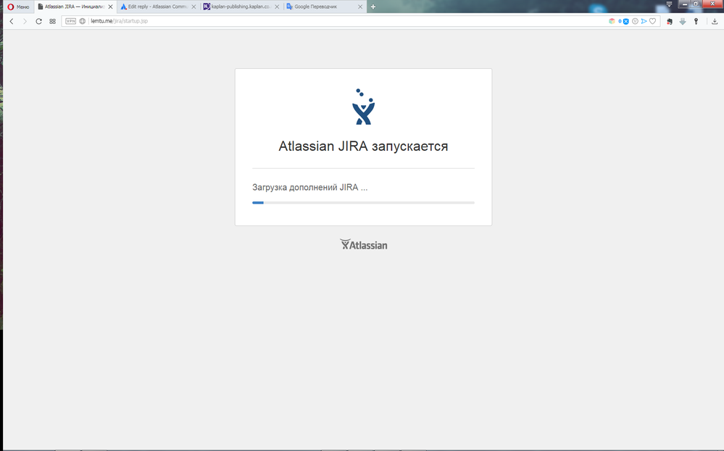The width and height of the screenshot is (724, 451).
Task: Close the Atlassian JIRA tab
Action: (110, 7)
